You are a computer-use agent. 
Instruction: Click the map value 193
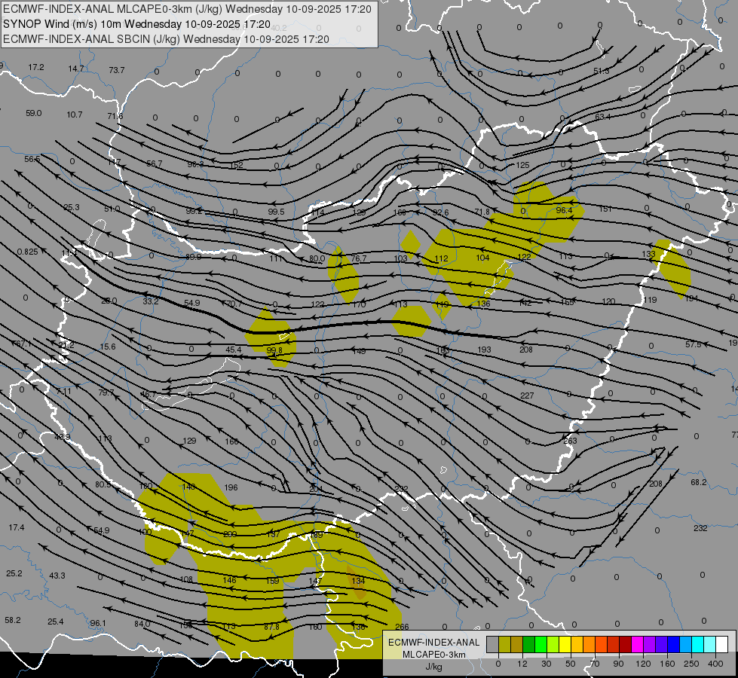click(484, 350)
